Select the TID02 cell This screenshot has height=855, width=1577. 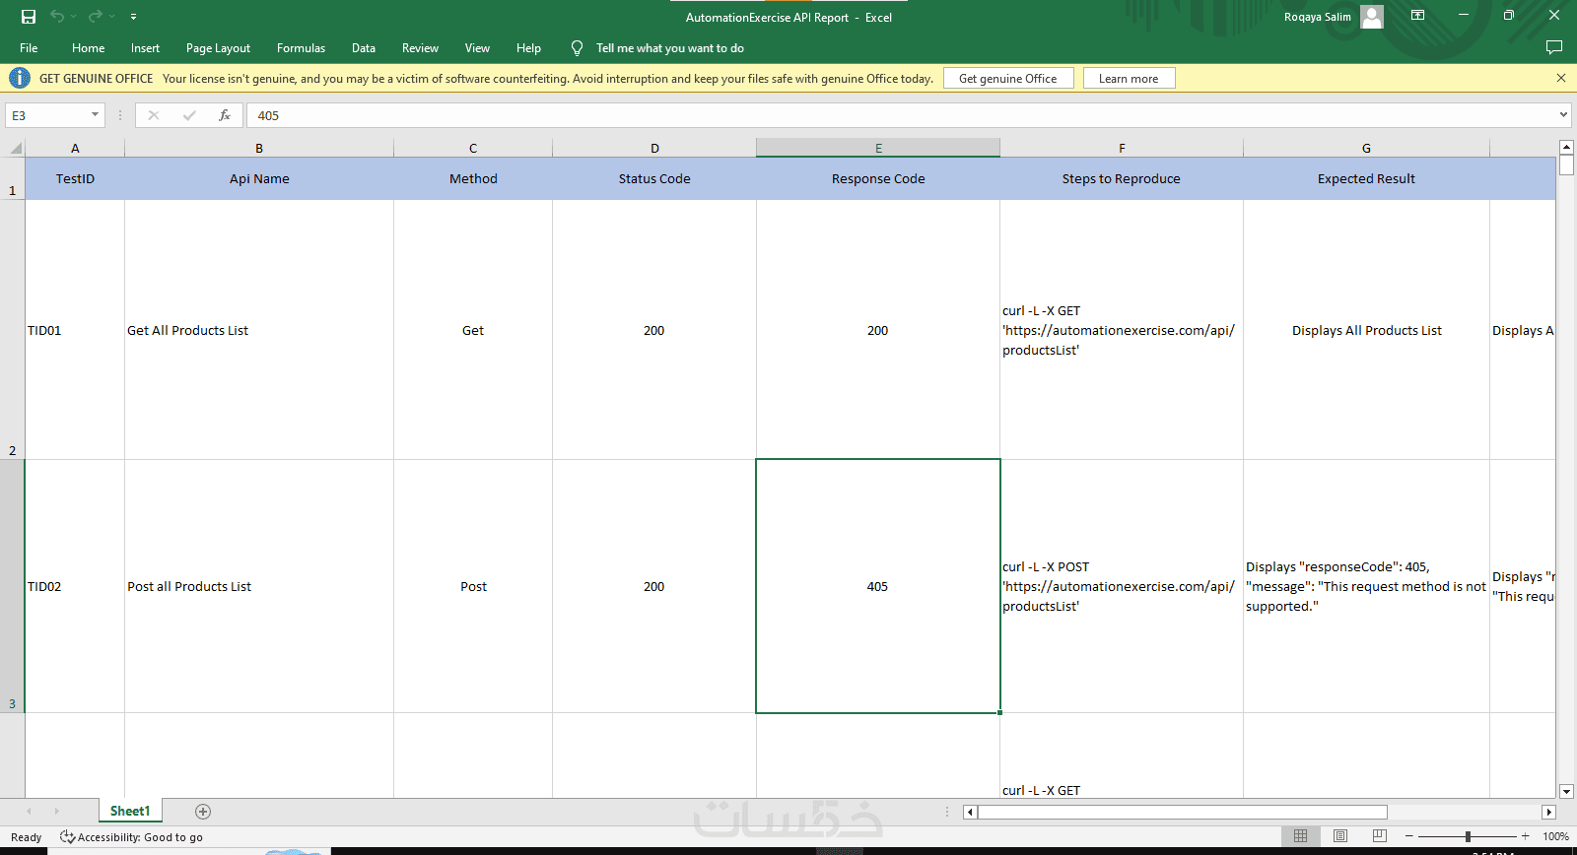click(75, 586)
